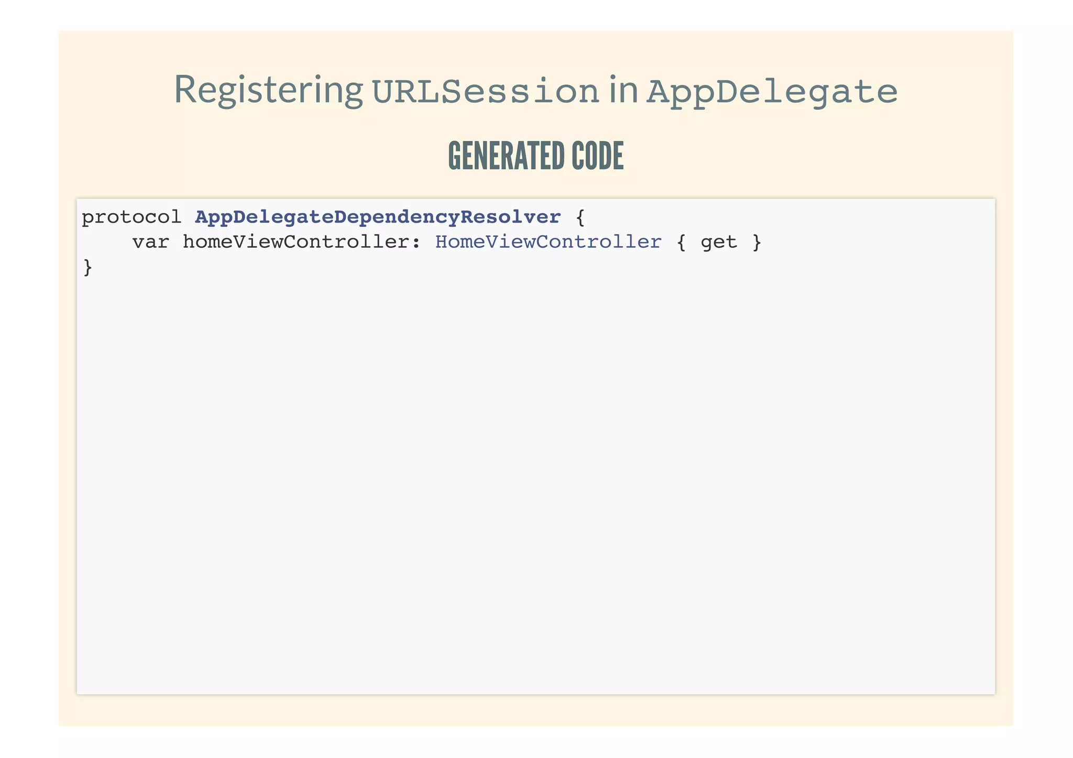Click the closing brace of the protocol

pyautogui.click(x=87, y=268)
